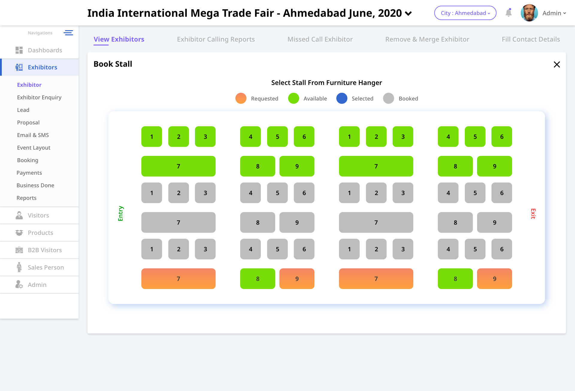The height and width of the screenshot is (391, 575).
Task: Click the B2B Visitors briefcase icon
Action: tap(19, 250)
